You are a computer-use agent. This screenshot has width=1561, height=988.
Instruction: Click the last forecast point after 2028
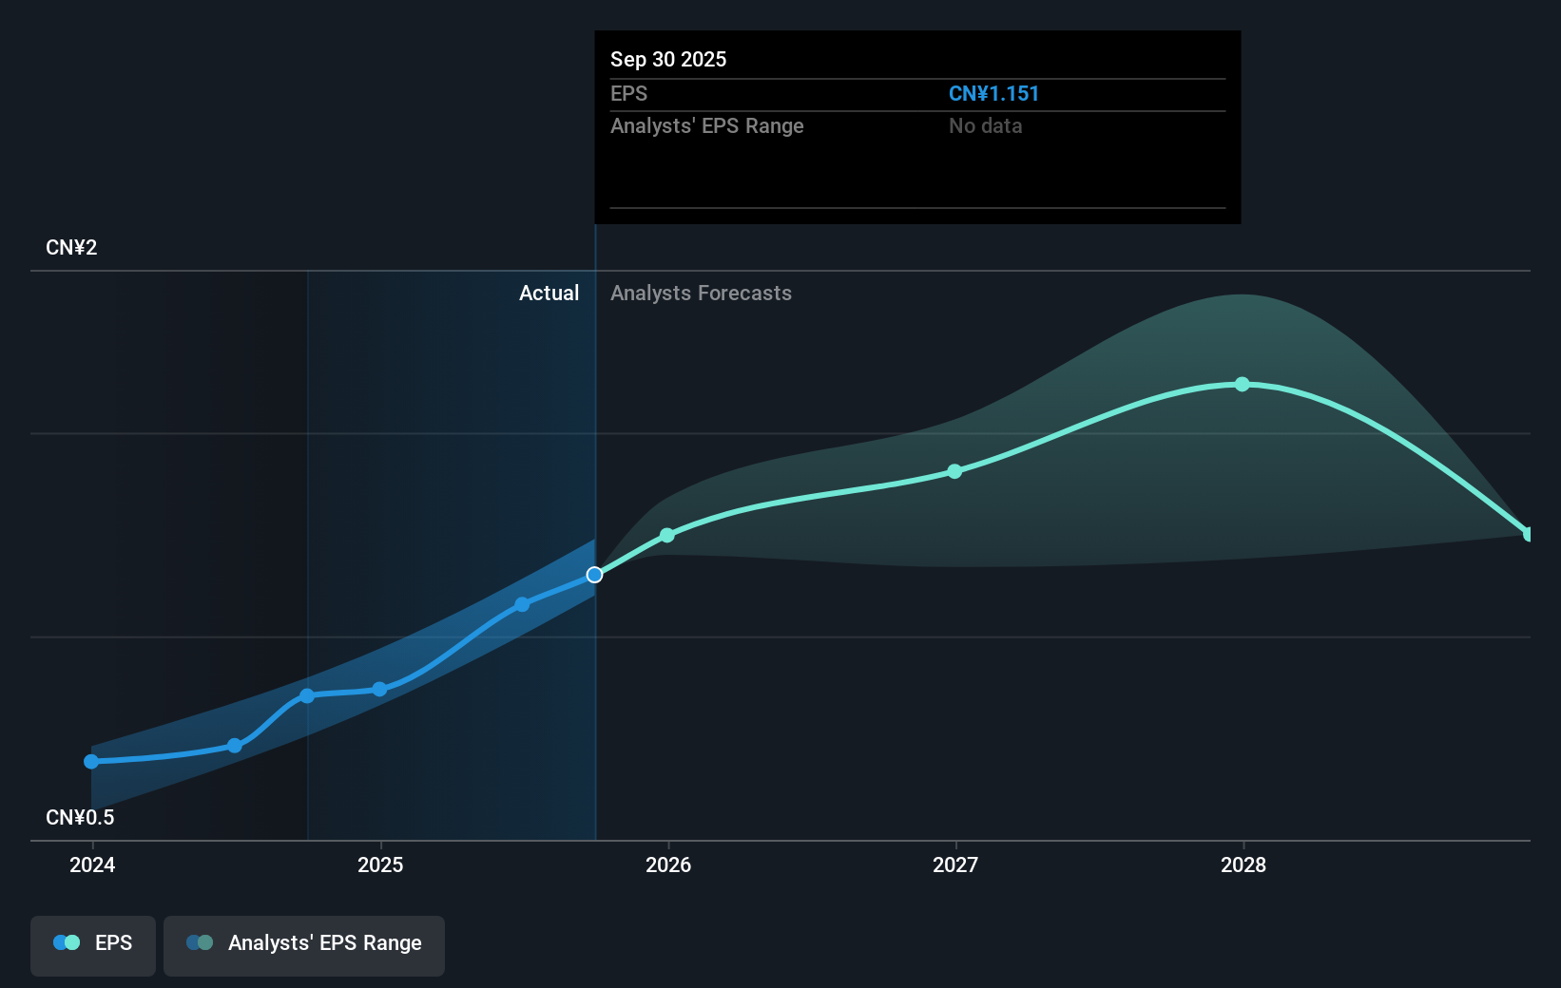tap(1529, 534)
